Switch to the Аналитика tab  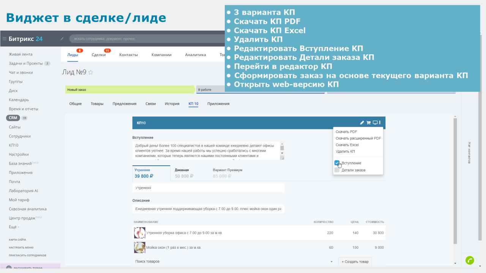tap(196, 55)
